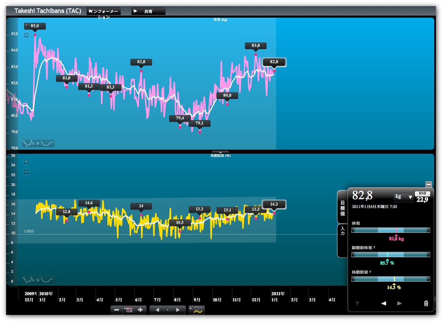This screenshot has width=442, height=321.
Task: Switch to the 入力 tab
Action: (x=342, y=231)
